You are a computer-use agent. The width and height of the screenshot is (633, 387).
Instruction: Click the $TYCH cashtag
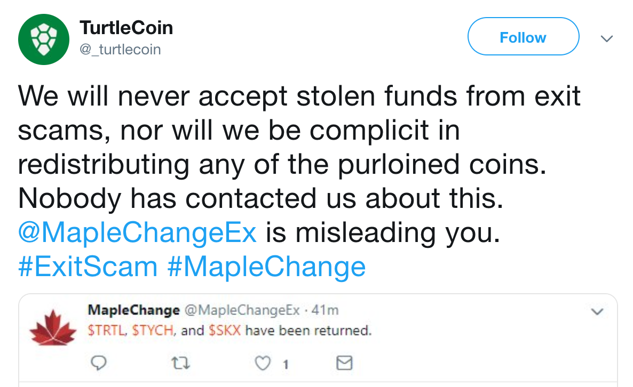[x=152, y=330]
